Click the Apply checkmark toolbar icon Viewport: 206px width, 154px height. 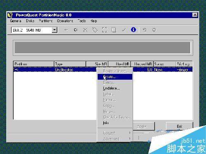click(124, 30)
